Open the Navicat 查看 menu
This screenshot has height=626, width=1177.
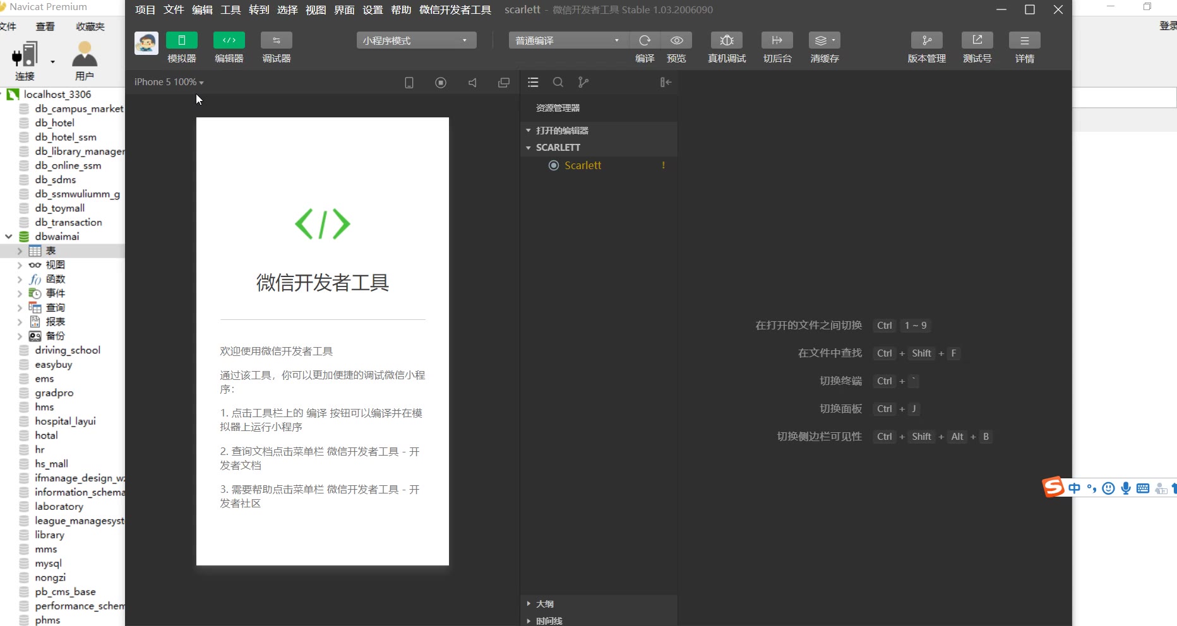(45, 27)
